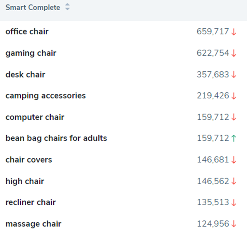Click the red arrow next to 357,683
This screenshot has height=231, width=247.
point(234,75)
